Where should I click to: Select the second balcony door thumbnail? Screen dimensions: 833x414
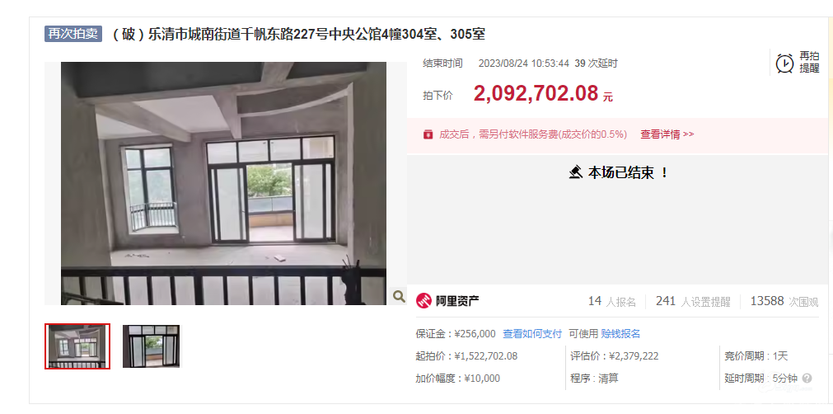[151, 346]
